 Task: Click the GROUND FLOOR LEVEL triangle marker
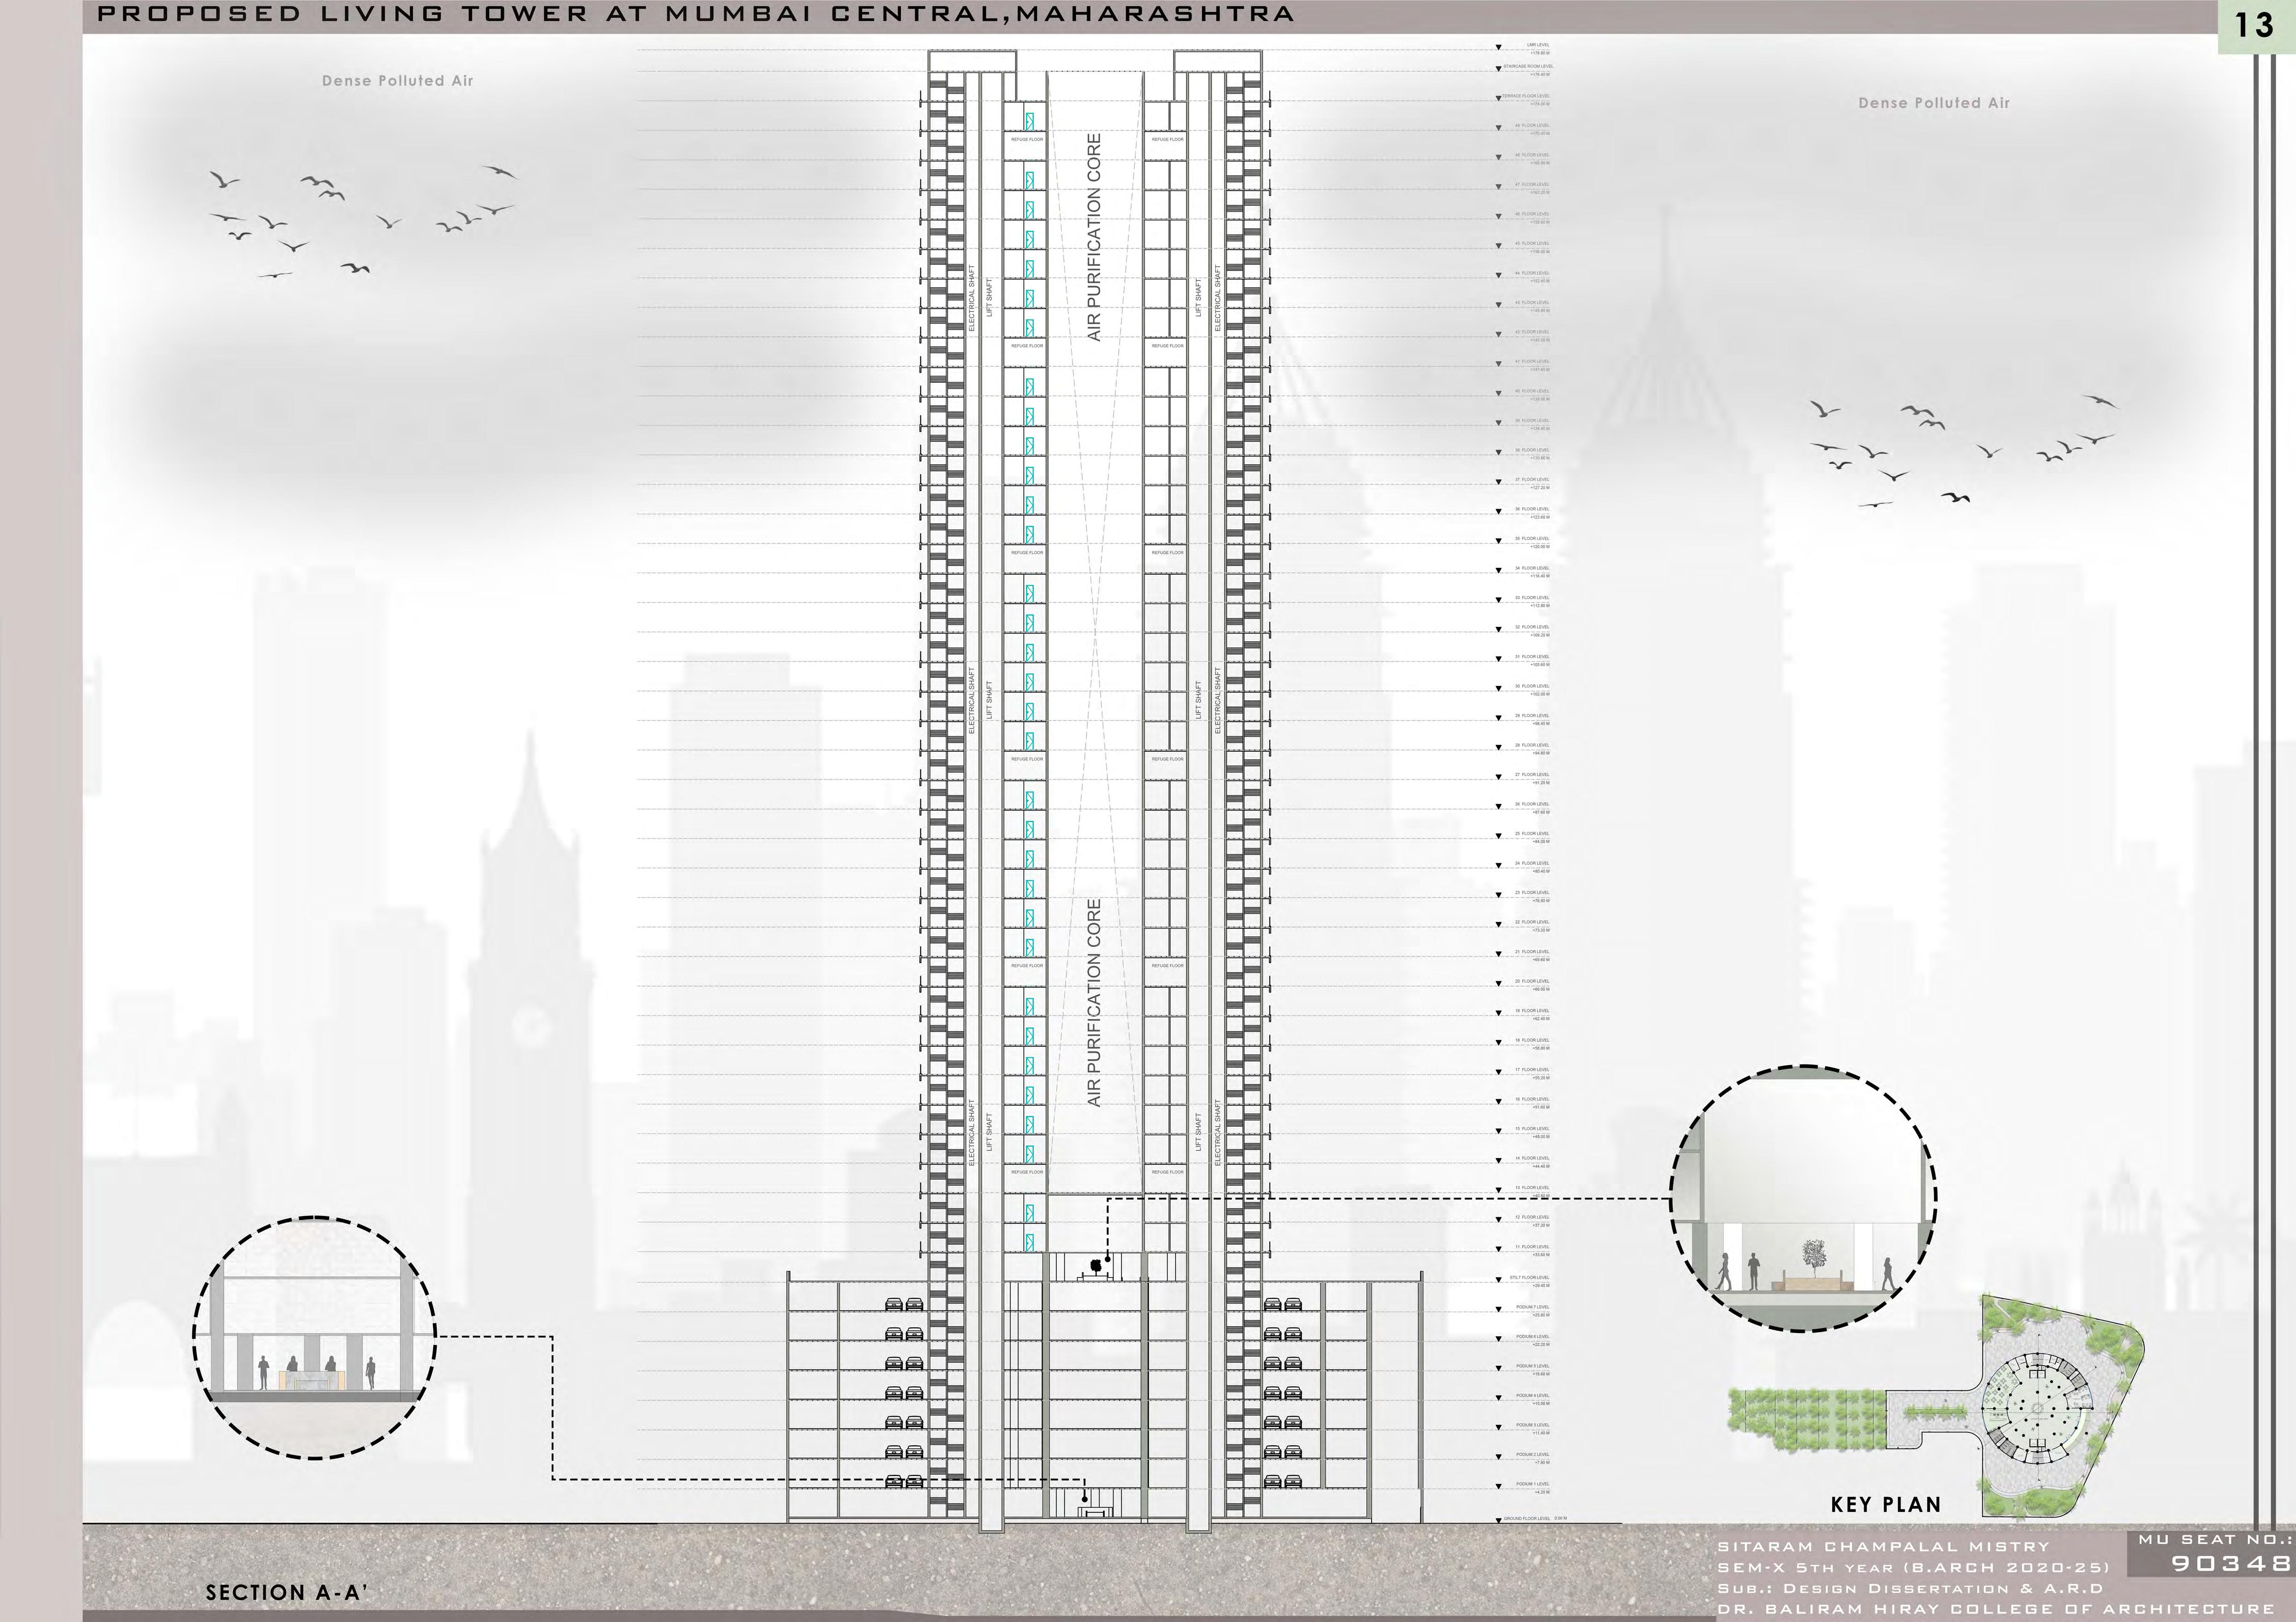coord(1499,1519)
